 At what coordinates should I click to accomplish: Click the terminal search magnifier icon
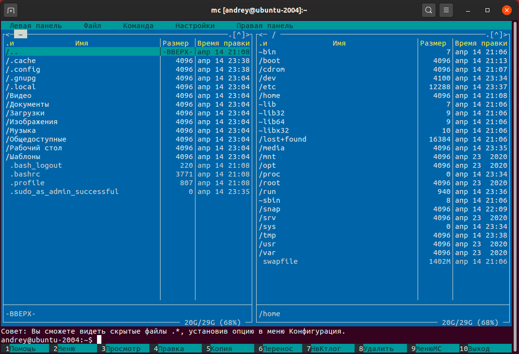pyautogui.click(x=428, y=10)
